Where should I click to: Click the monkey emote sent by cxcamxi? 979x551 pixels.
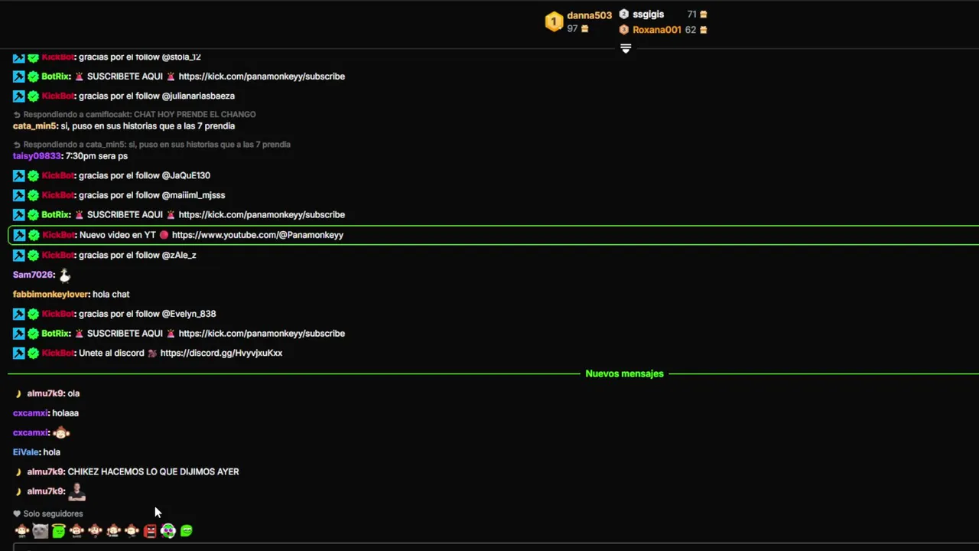(x=61, y=433)
